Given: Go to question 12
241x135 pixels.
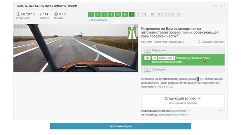Looking at the screenshot, I should tap(166, 15).
